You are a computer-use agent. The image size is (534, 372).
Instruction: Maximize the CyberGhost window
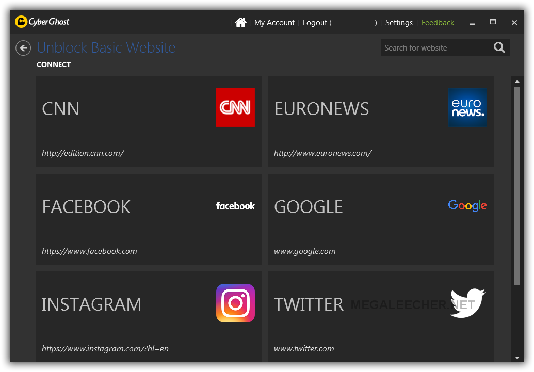[x=493, y=22]
